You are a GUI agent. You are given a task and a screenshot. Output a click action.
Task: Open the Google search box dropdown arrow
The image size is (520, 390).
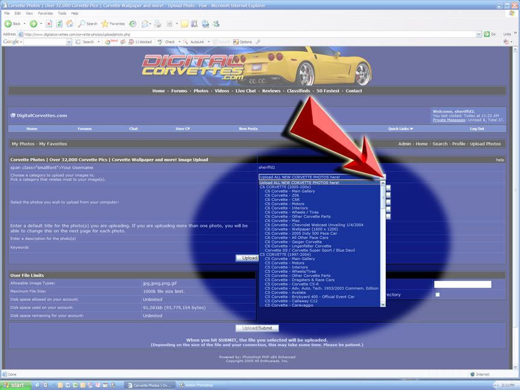(69, 42)
